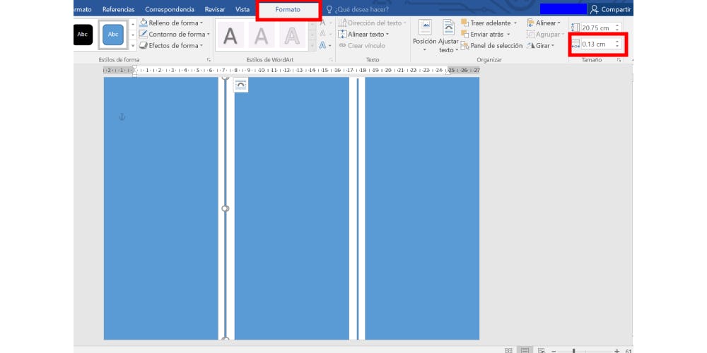Click Crear vínculo button
The image size is (707, 353).
click(x=362, y=45)
